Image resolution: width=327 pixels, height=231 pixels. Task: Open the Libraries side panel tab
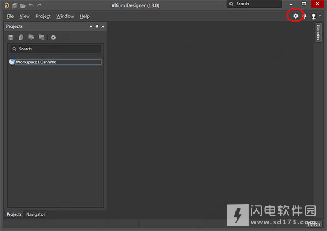pyautogui.click(x=318, y=32)
